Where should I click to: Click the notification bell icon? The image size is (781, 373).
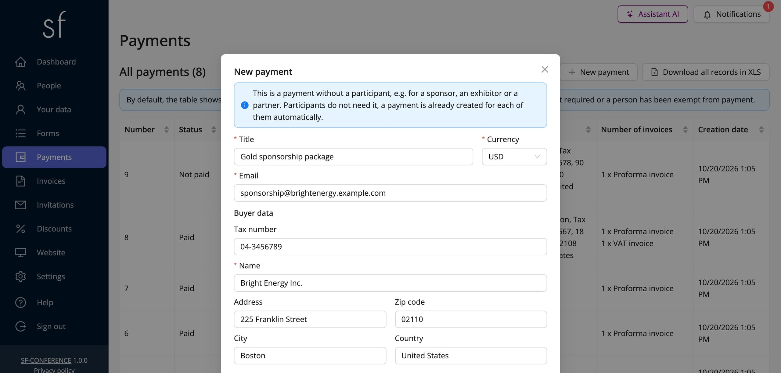pos(707,14)
